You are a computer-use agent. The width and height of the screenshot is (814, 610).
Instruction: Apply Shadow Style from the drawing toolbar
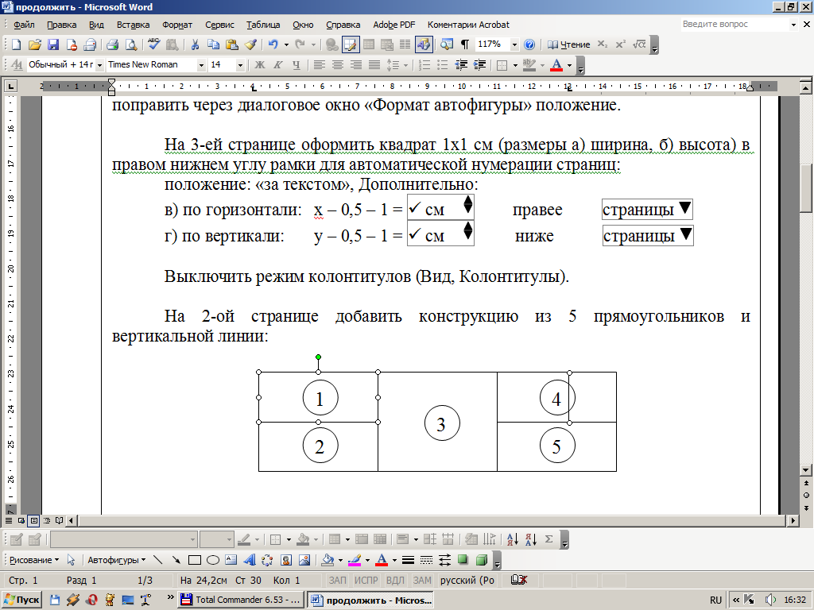[463, 560]
